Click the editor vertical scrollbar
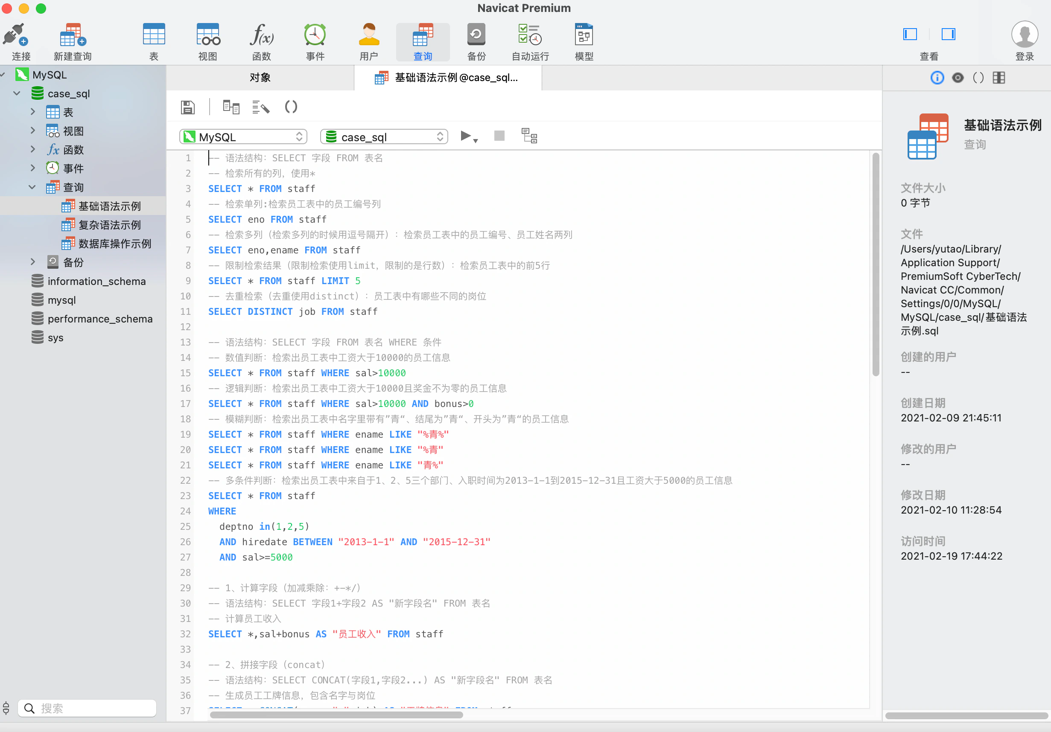The height and width of the screenshot is (732, 1051). coord(876,264)
